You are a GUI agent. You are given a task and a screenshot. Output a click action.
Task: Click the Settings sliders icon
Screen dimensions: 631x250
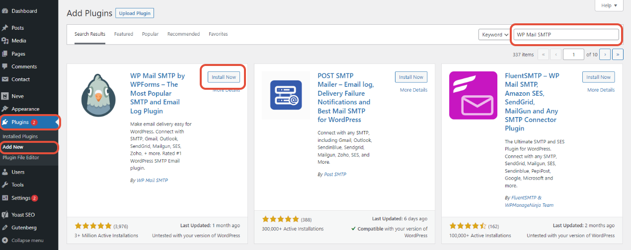(5, 198)
